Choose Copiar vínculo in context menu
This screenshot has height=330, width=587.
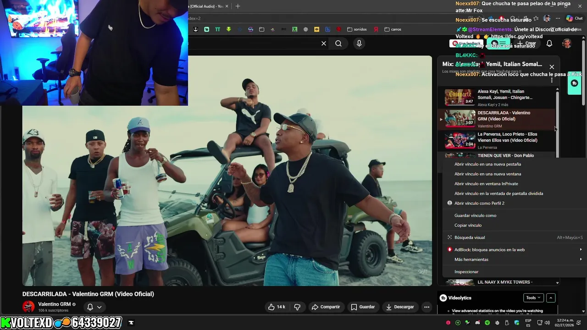coord(514,225)
